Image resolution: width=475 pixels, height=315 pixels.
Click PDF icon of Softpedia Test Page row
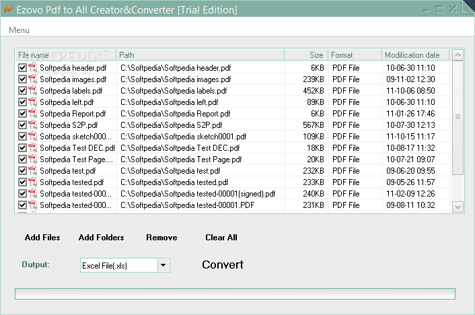(32, 159)
